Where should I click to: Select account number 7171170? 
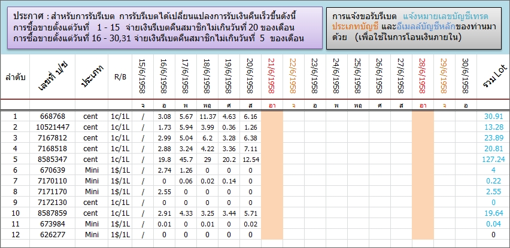point(53,191)
